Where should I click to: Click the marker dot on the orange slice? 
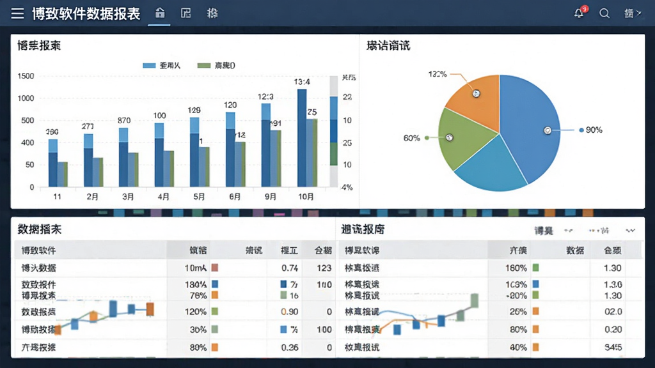[476, 93]
